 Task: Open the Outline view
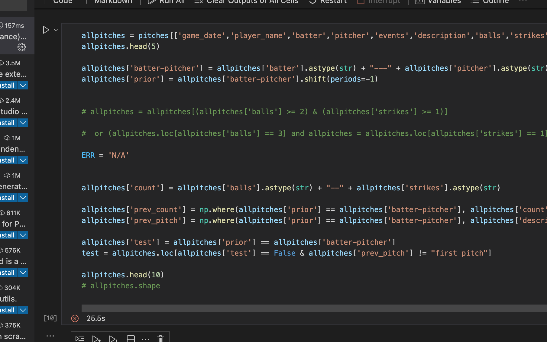click(x=490, y=2)
